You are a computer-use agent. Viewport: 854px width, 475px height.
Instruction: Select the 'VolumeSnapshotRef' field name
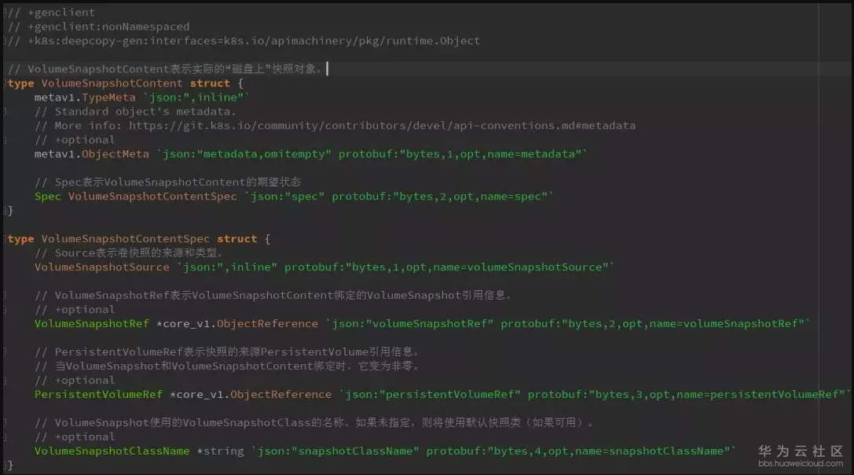tap(91, 323)
